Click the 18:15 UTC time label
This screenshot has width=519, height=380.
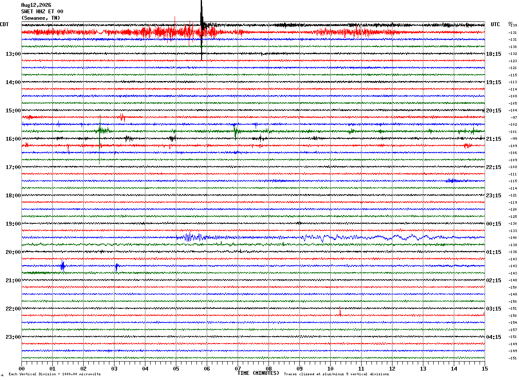tap(494, 54)
